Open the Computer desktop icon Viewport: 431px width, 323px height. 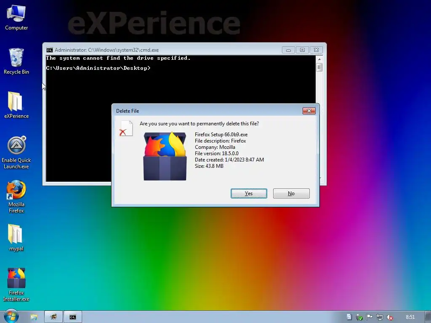click(16, 17)
